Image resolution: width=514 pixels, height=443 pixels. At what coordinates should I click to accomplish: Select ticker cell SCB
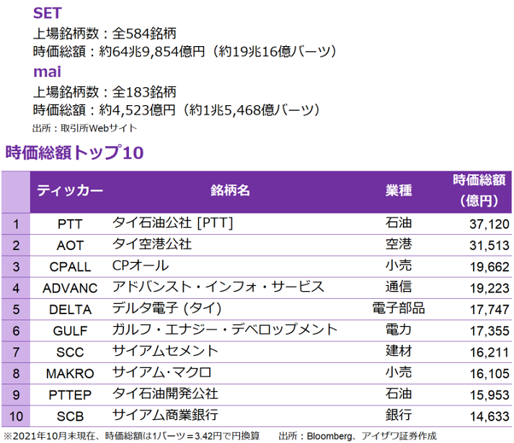[x=70, y=416]
